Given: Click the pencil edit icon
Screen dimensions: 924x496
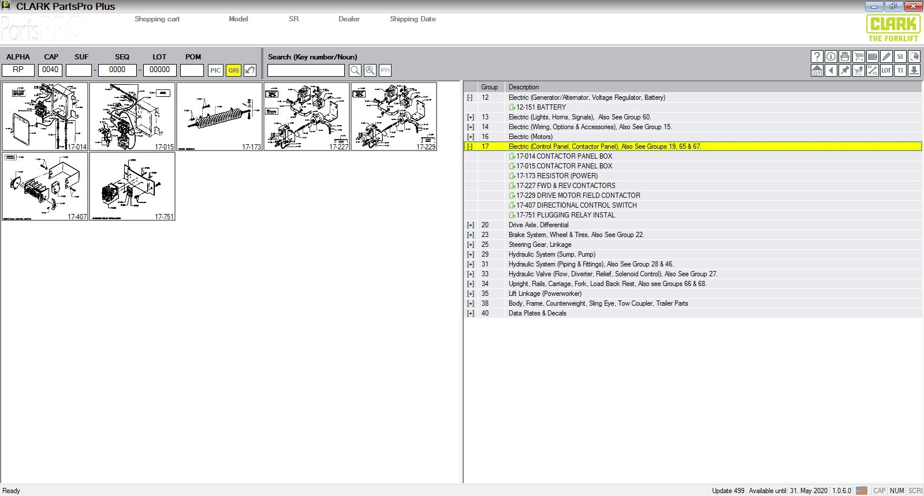Looking at the screenshot, I should 886,57.
